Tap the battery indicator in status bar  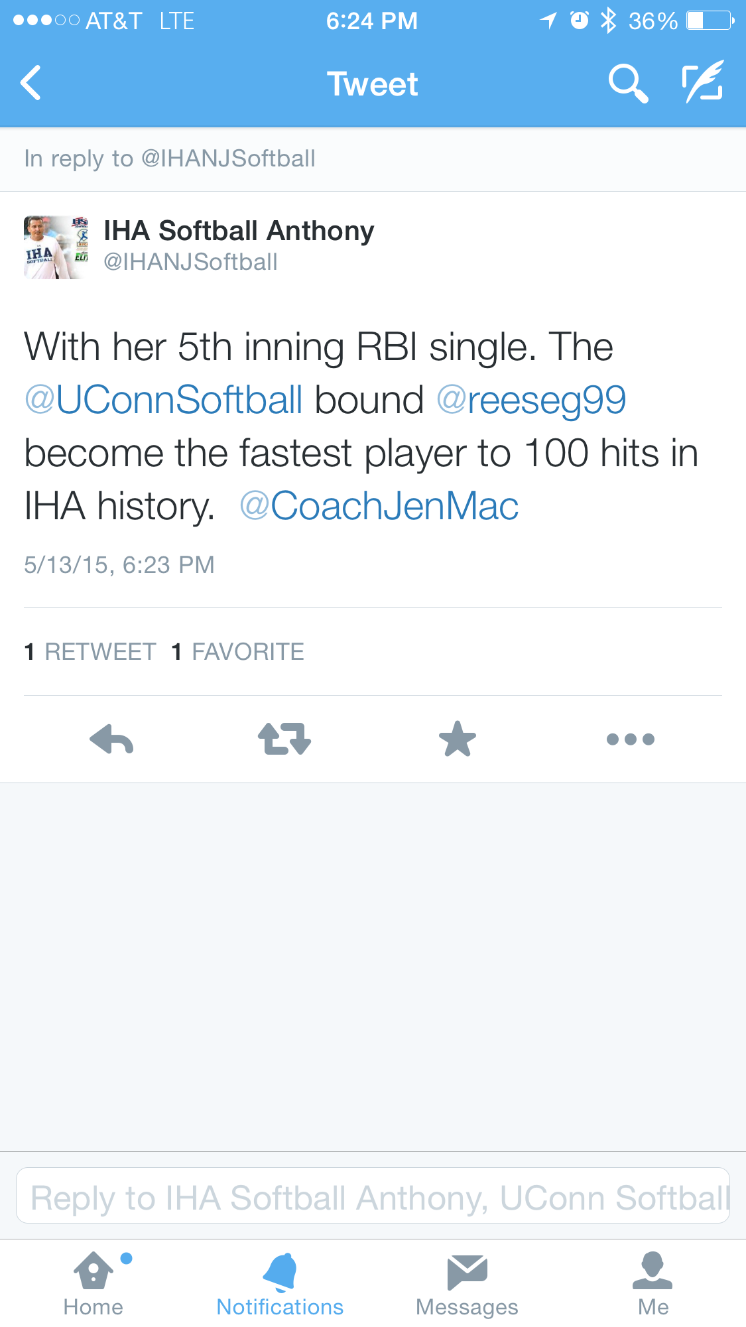[x=710, y=21]
